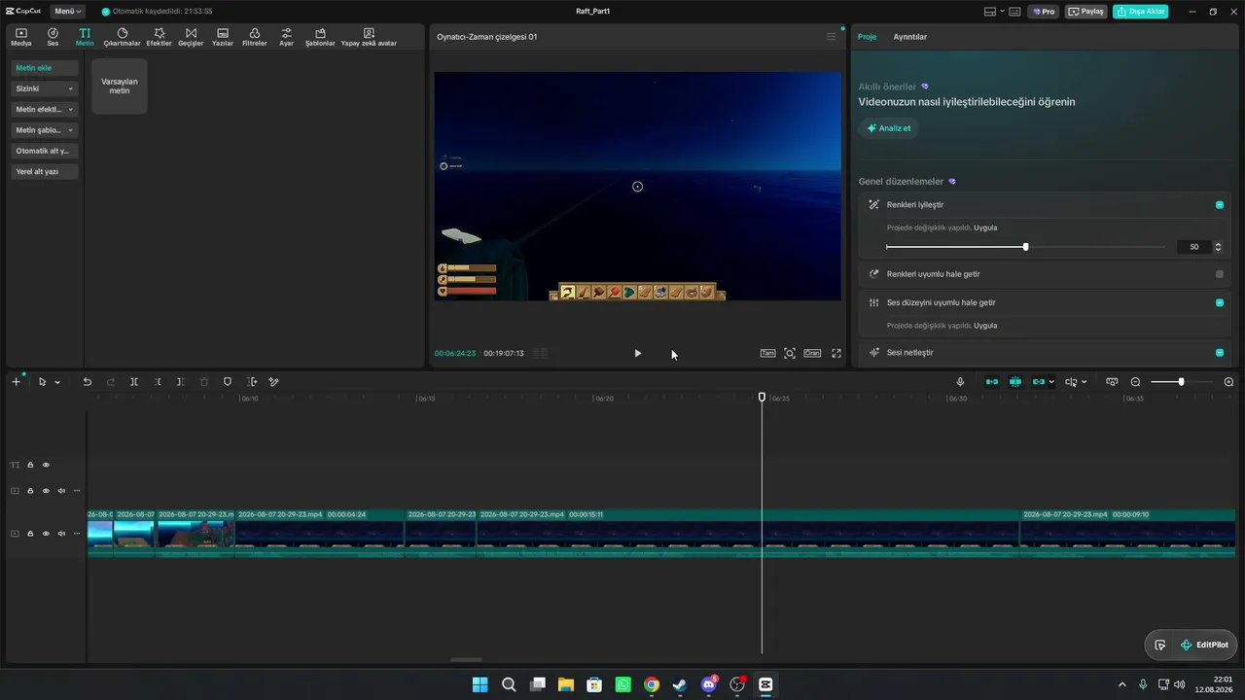Click the Oran aspect ratio icon
Viewport: 1245px width, 700px height.
[812, 353]
